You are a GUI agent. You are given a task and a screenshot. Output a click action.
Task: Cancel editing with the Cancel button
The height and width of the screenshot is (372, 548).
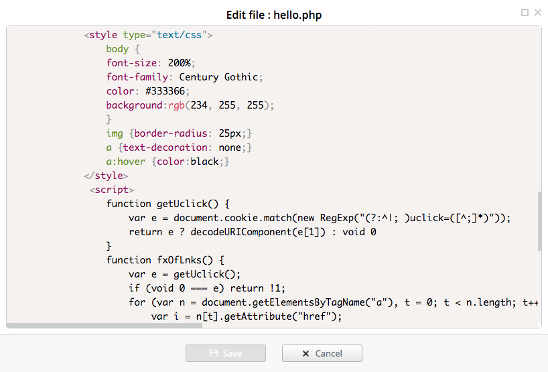(x=322, y=353)
